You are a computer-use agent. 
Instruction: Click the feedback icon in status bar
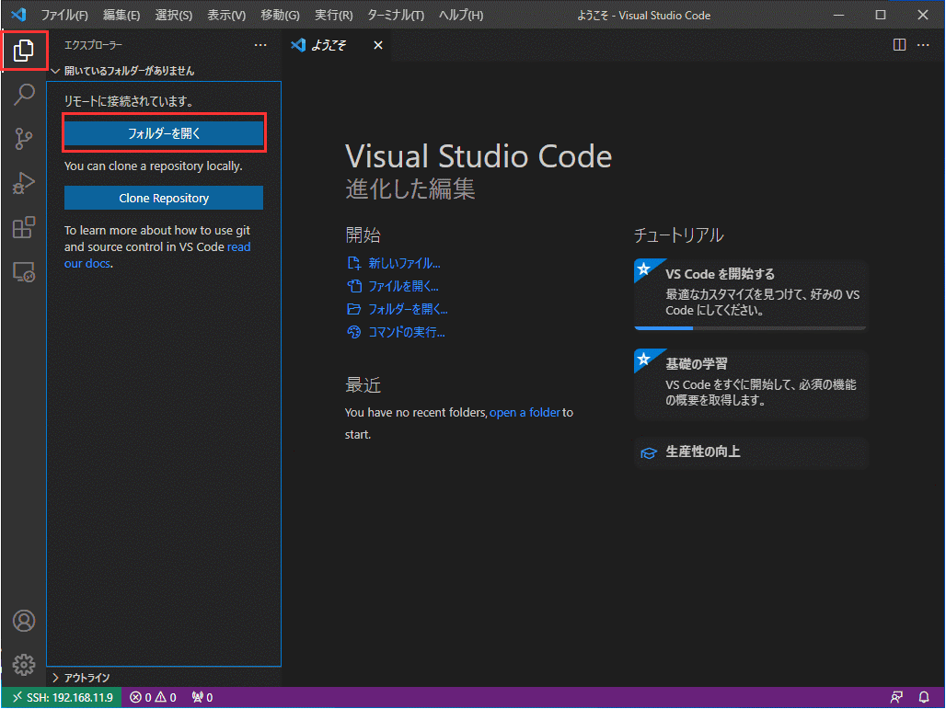[896, 698]
